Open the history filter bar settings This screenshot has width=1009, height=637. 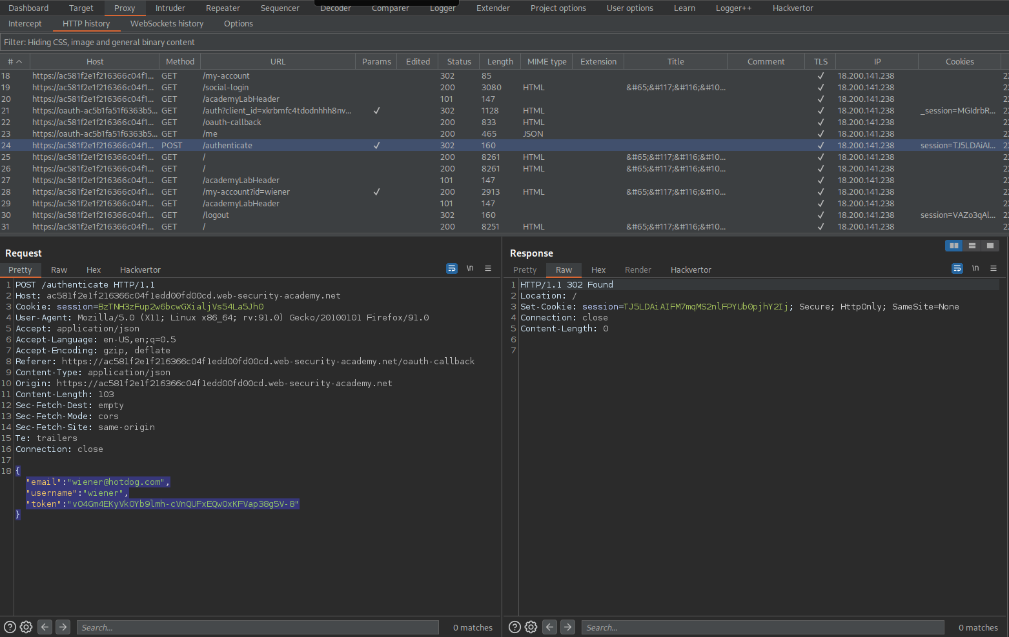(x=504, y=42)
